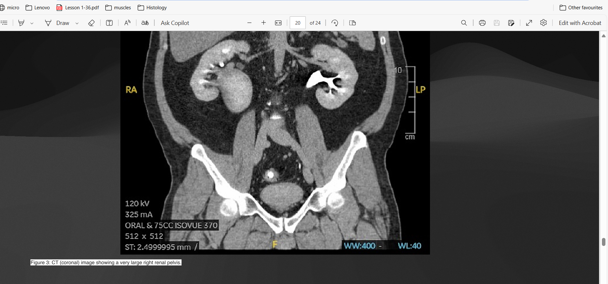Click the "10" scale bar number

coord(398,70)
